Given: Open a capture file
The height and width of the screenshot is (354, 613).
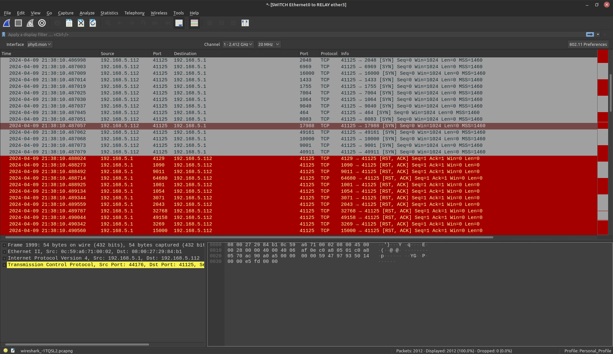Looking at the screenshot, I should [57, 23].
